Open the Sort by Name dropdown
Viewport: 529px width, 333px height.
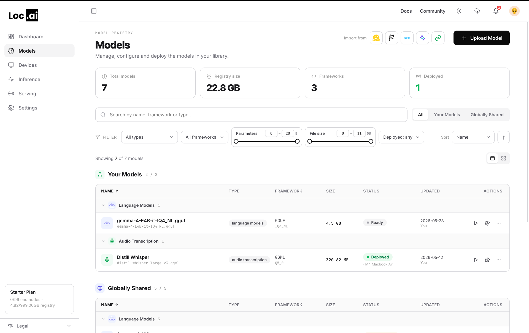473,137
